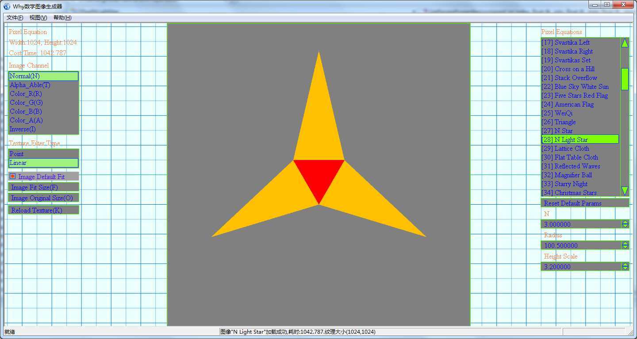Select [18] Svastika Right equation
This screenshot has width=637, height=339.
(x=580, y=51)
